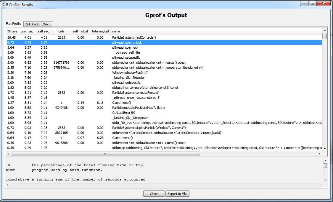Select the __pthread_self_lite row
Viewport: 333px width, 202px height.
[x=164, y=52]
